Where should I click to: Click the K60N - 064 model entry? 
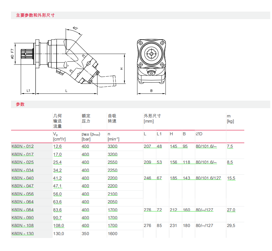(x=23, y=202)
